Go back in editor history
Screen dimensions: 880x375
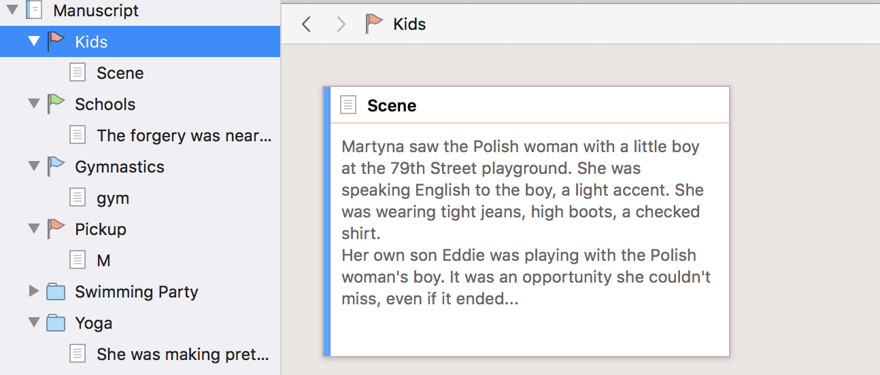307,24
